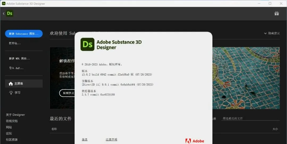Create a new Substance graph with 新建 Substance 图形
The width and height of the screenshot is (287, 144).
(24, 34)
